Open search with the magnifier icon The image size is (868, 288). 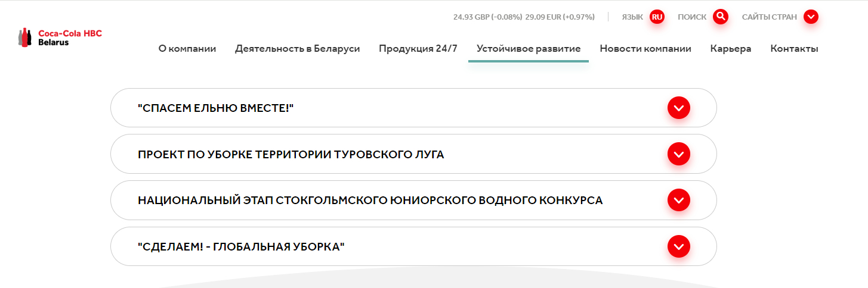721,17
